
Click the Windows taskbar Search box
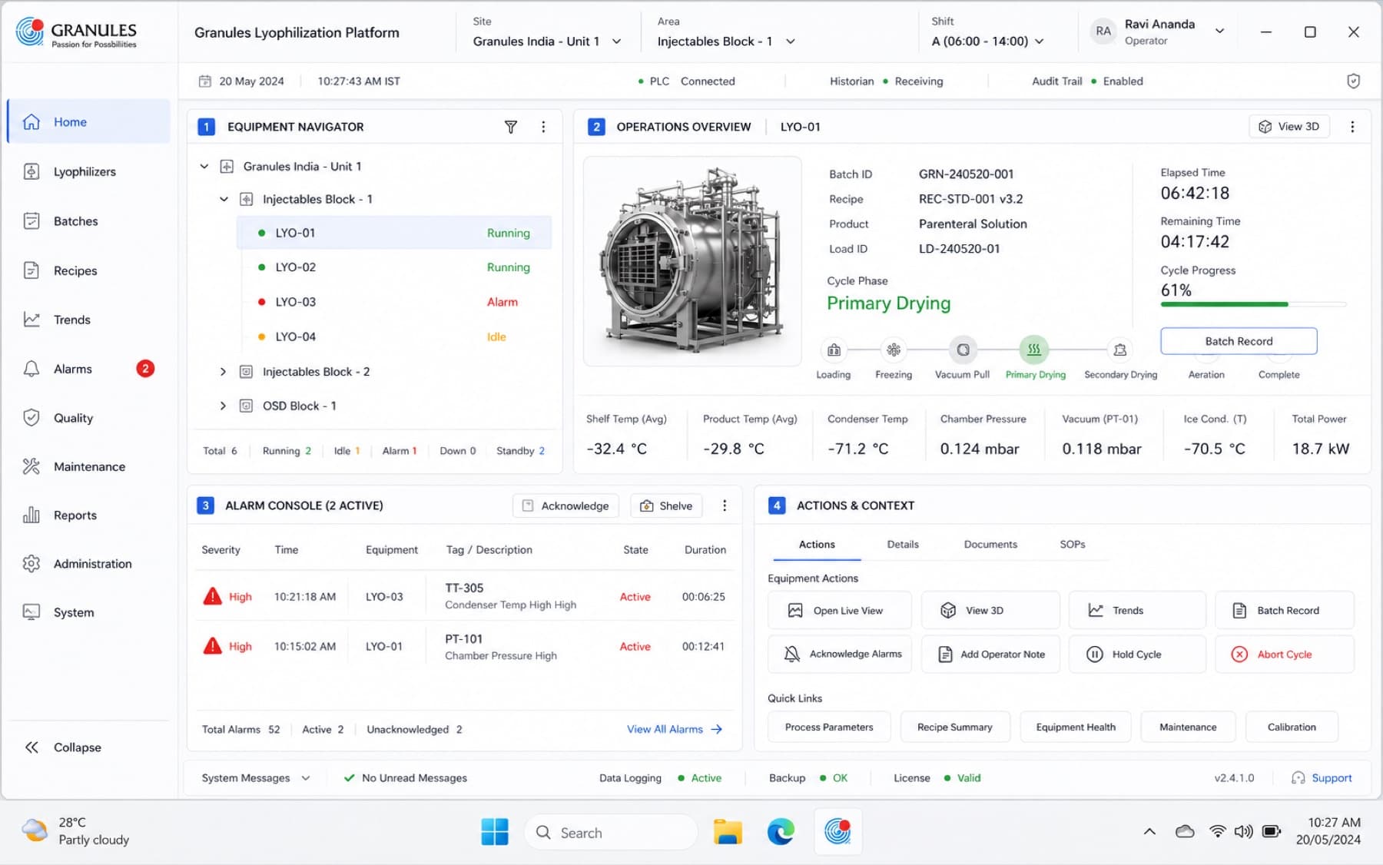pos(611,832)
